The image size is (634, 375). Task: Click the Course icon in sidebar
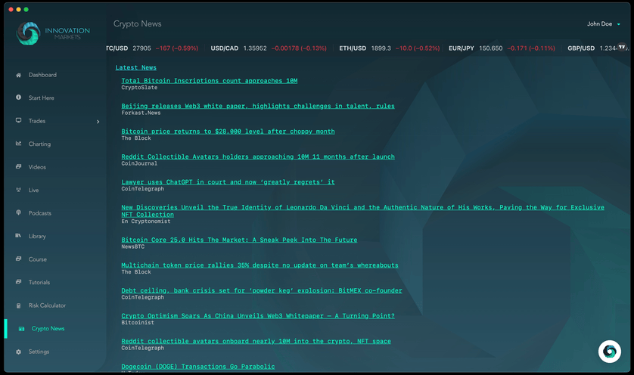18,259
